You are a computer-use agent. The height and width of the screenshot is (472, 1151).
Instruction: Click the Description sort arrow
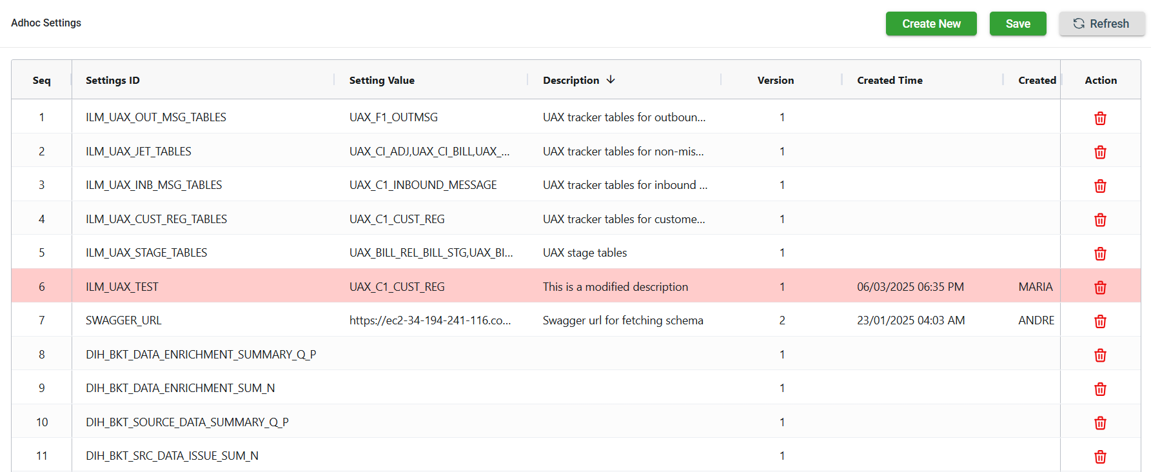coord(611,80)
